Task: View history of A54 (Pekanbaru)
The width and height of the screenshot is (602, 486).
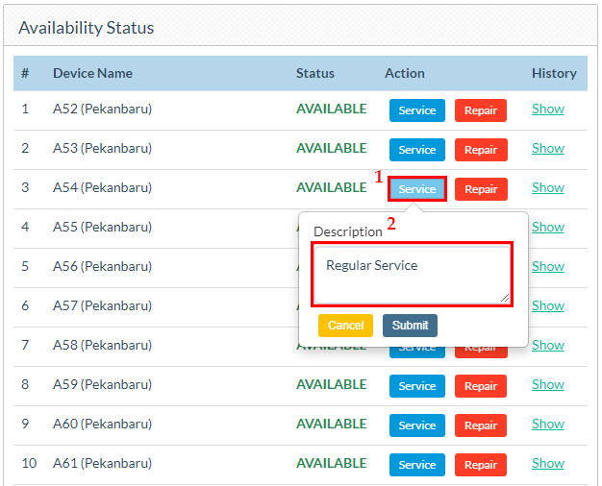Action: pos(548,187)
